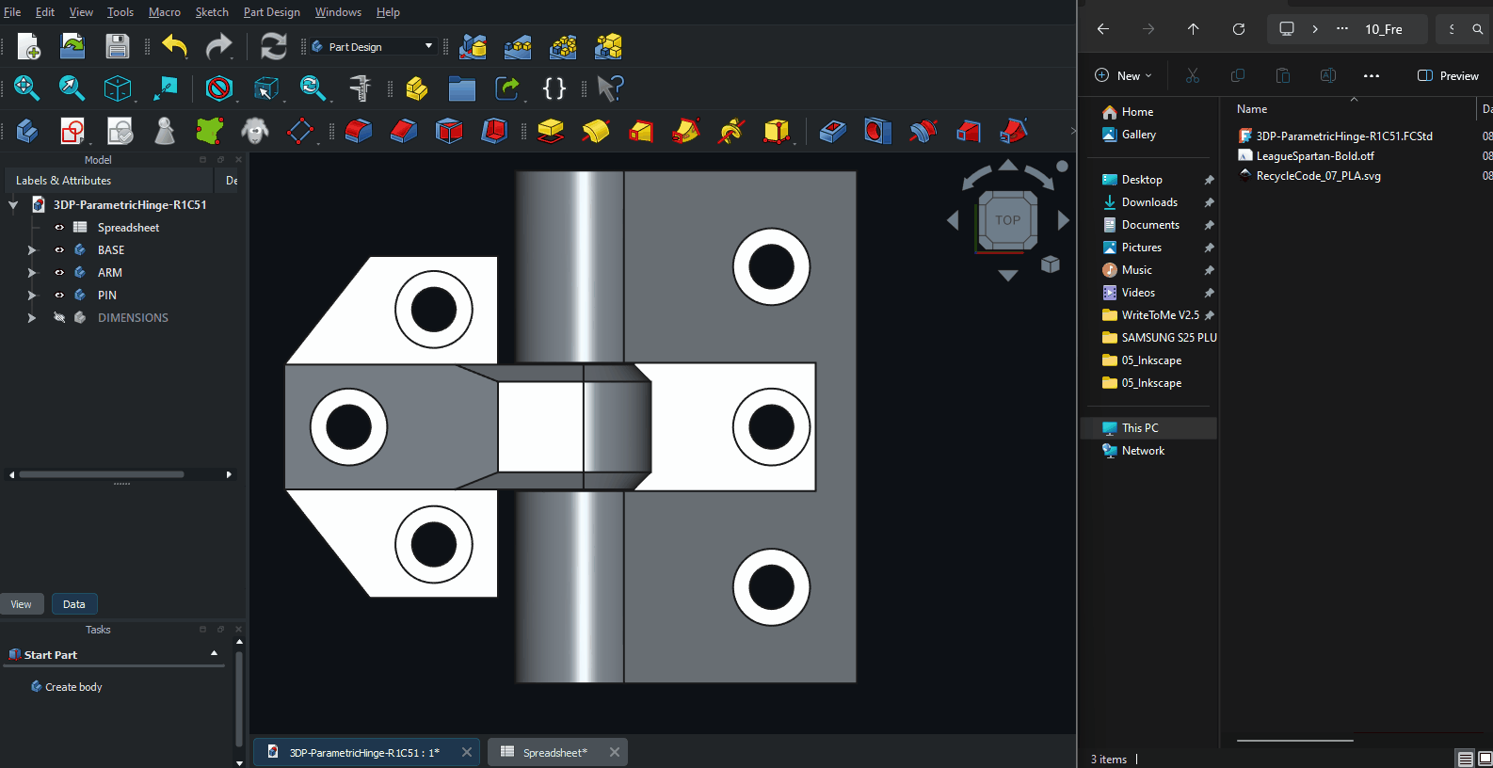The width and height of the screenshot is (1493, 768).
Task: Open the Sketch menu
Action: pyautogui.click(x=212, y=12)
